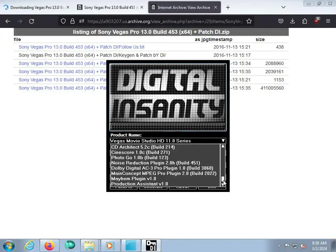Open the Windows Start menu
Screen dimensions: 336x252
(9, 245)
